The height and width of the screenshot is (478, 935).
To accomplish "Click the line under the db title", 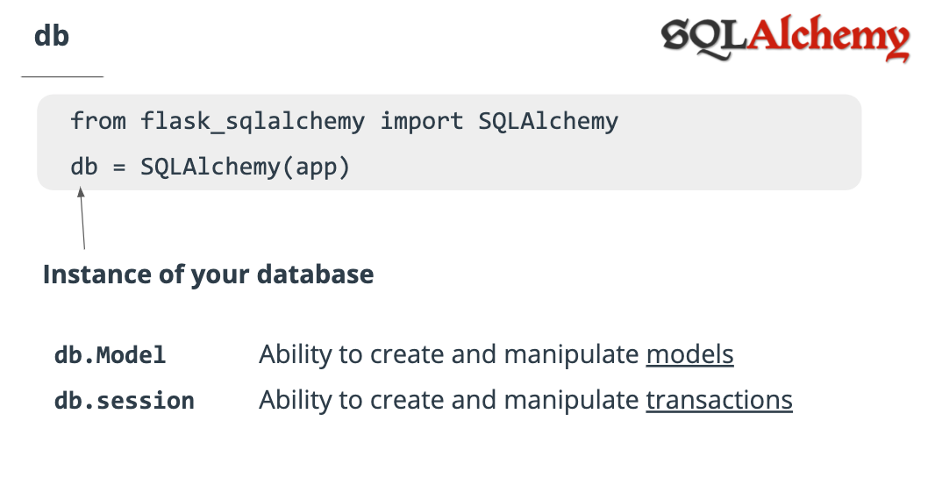I will pyautogui.click(x=61, y=77).
